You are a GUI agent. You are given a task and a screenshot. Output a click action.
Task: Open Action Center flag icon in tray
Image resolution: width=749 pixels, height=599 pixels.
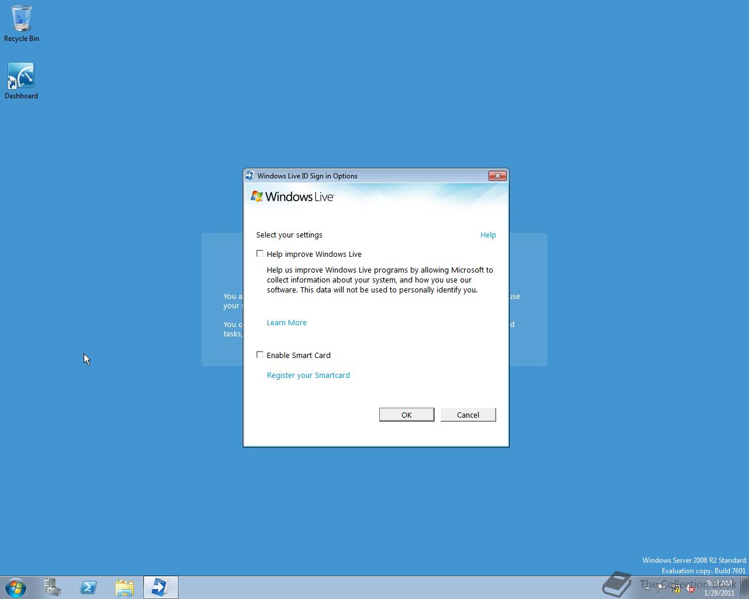[661, 588]
